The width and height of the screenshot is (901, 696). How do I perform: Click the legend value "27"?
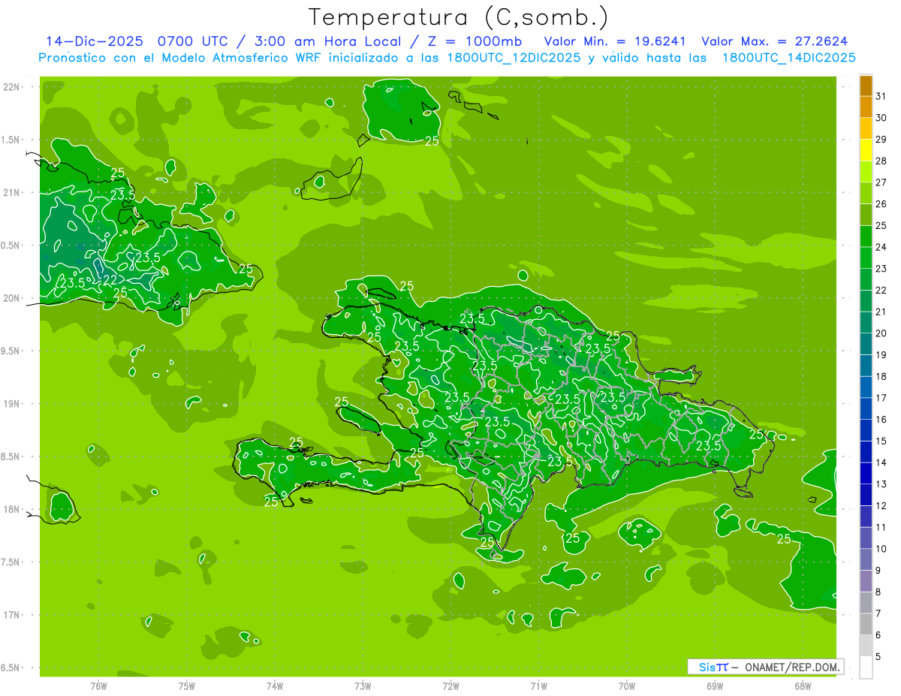pos(881,182)
